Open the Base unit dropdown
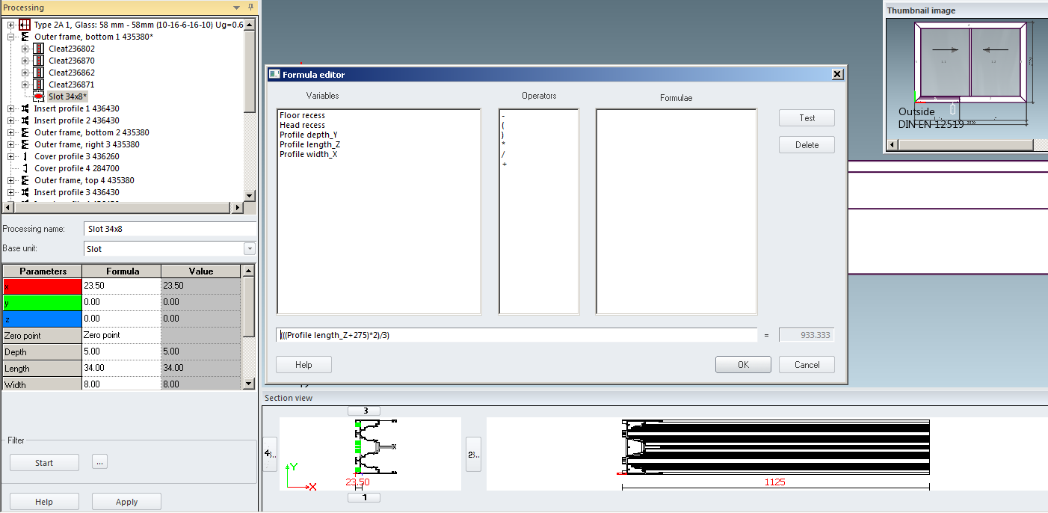Viewport: 1048px width, 513px height. 249,249
